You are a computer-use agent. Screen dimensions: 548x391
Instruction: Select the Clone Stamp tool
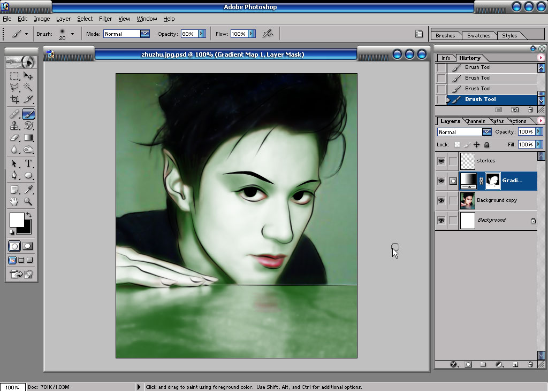click(x=14, y=126)
